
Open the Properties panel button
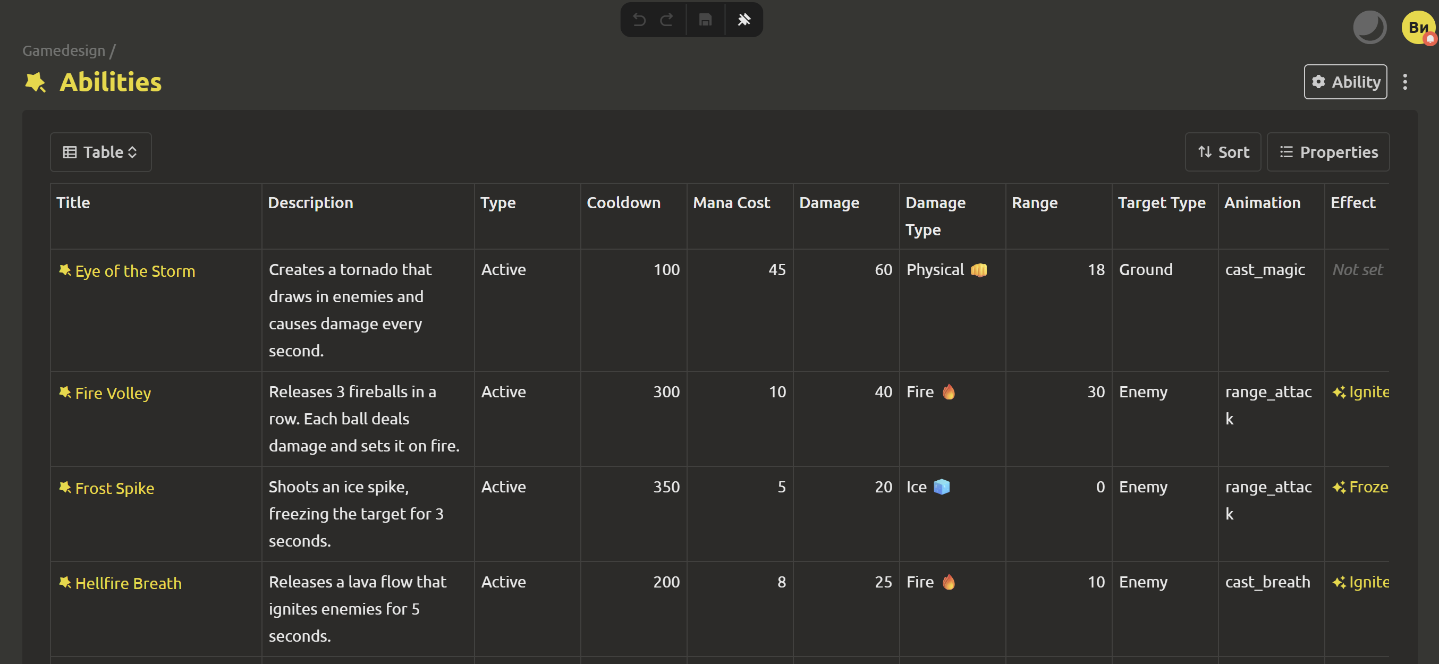pyautogui.click(x=1328, y=152)
